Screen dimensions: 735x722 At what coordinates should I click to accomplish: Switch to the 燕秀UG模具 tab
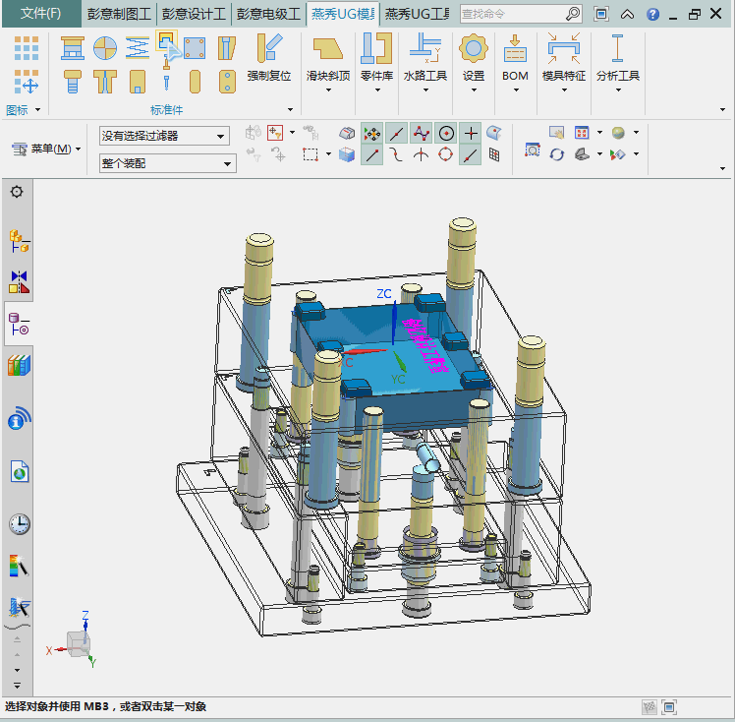343,14
